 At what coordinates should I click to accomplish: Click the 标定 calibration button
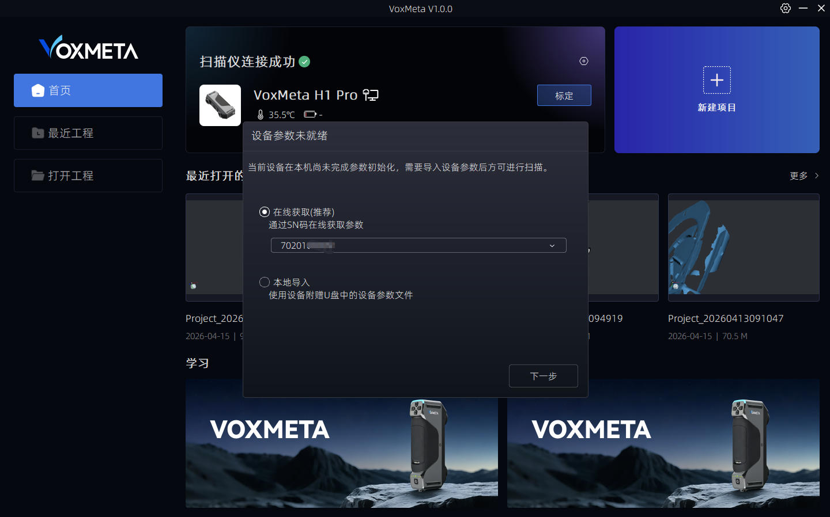[x=564, y=96]
